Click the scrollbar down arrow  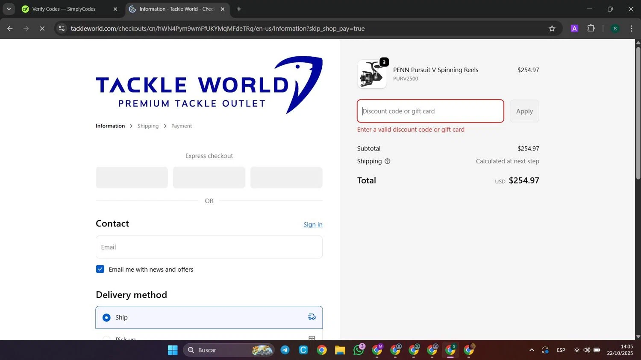pos(638,337)
